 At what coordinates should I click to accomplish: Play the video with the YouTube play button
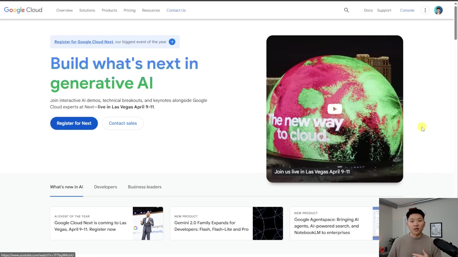coord(335,109)
